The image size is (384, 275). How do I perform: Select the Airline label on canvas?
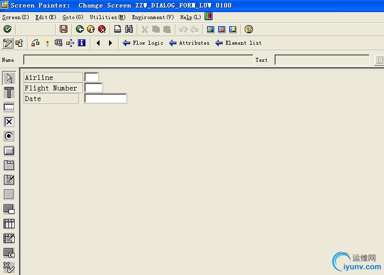click(53, 77)
